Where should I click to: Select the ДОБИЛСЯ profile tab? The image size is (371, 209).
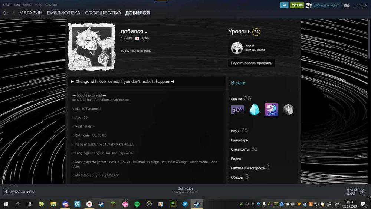click(x=137, y=13)
